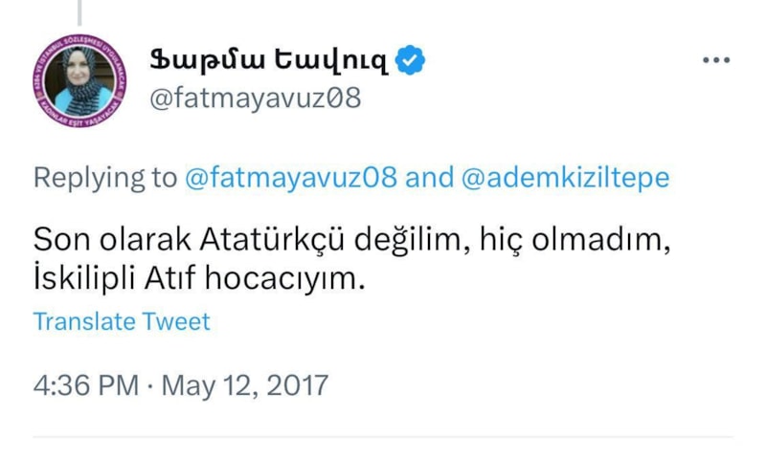Image resolution: width=766 pixels, height=457 pixels.
Task: Click the word 'and' between mentions
Action: [429, 177]
